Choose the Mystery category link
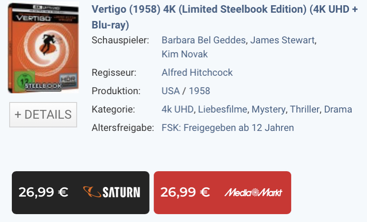Image resolution: width=367 pixels, height=222 pixels. [x=268, y=109]
